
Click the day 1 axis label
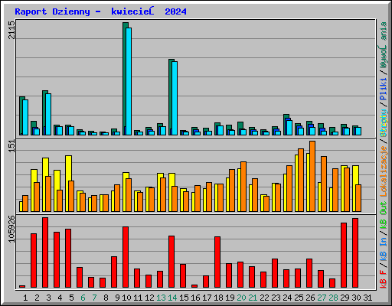pyautogui.click(x=25, y=298)
